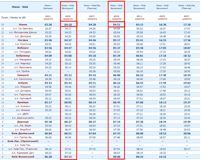Open з.п. Караваєві Дачі stop link
This screenshot has width=201, height=160.
23,153
